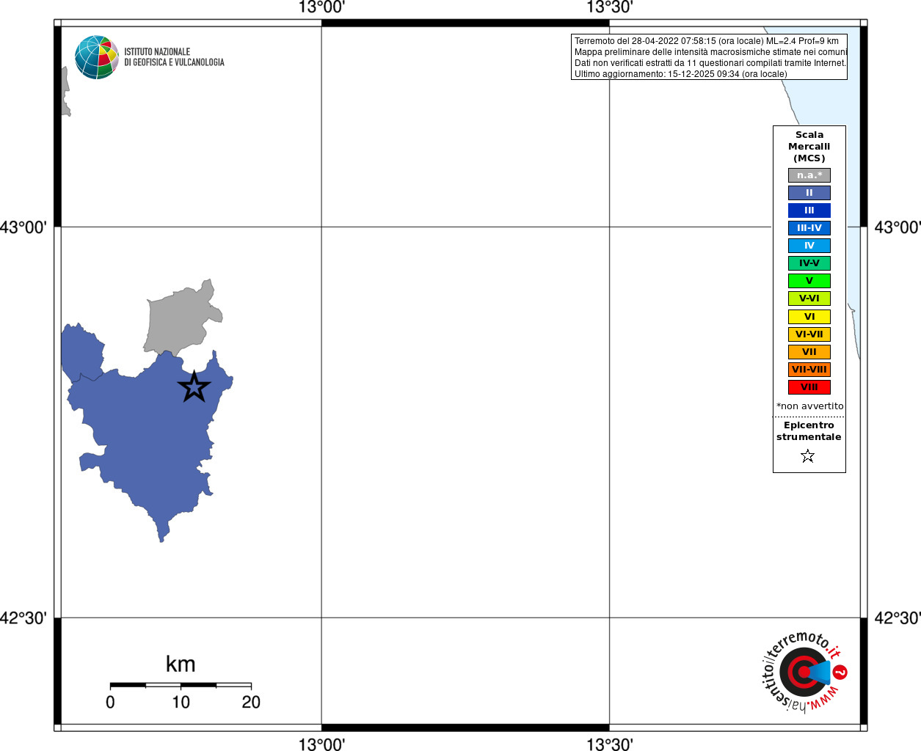Select the orange VII legend swatch
This screenshot has height=751, width=921.
809,352
